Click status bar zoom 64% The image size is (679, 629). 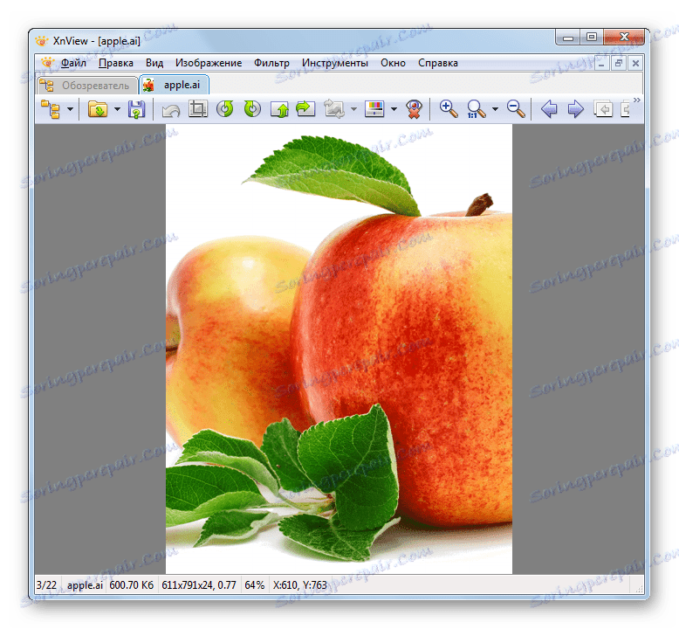[x=255, y=585]
